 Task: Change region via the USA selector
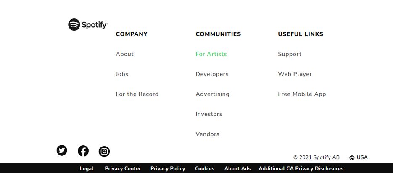coord(359,157)
